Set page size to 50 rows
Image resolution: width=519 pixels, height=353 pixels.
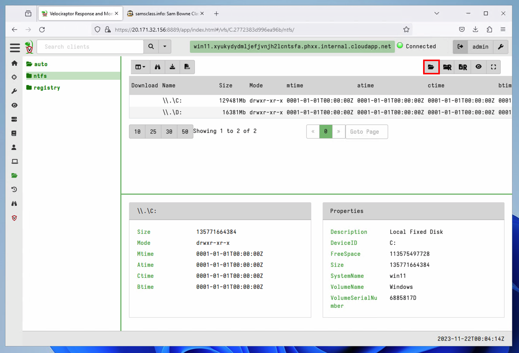click(185, 132)
